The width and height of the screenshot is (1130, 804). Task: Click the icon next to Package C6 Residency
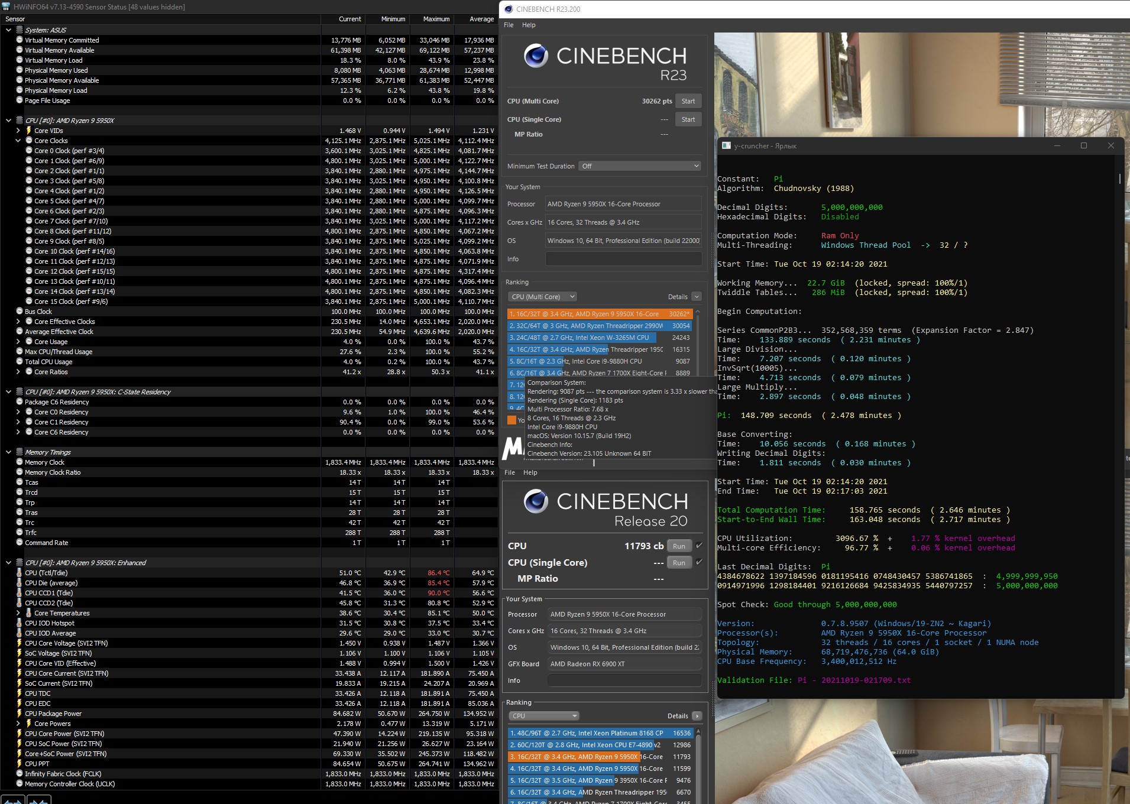pos(20,402)
